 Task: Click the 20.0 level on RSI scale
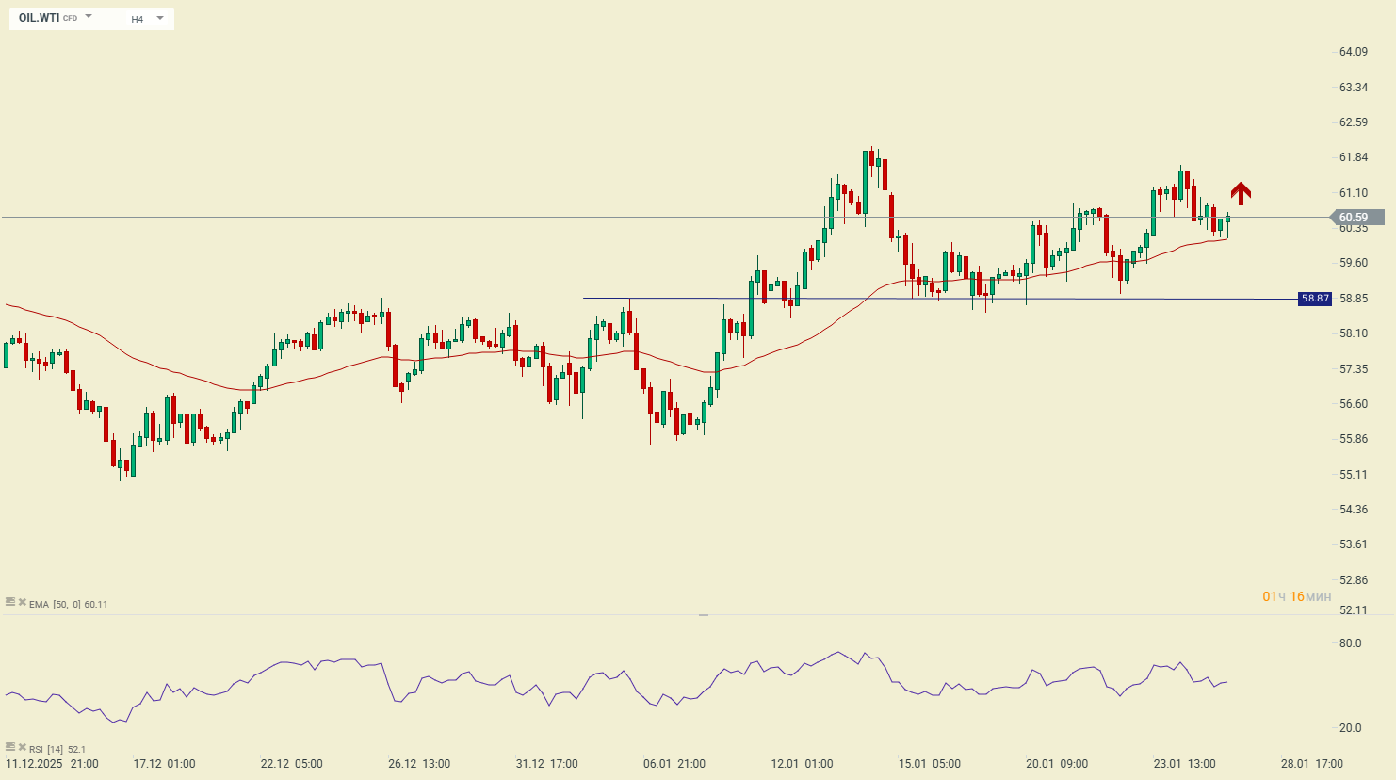point(1350,728)
